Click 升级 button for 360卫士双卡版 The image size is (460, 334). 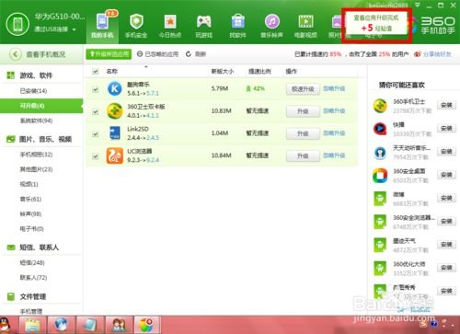(x=303, y=111)
